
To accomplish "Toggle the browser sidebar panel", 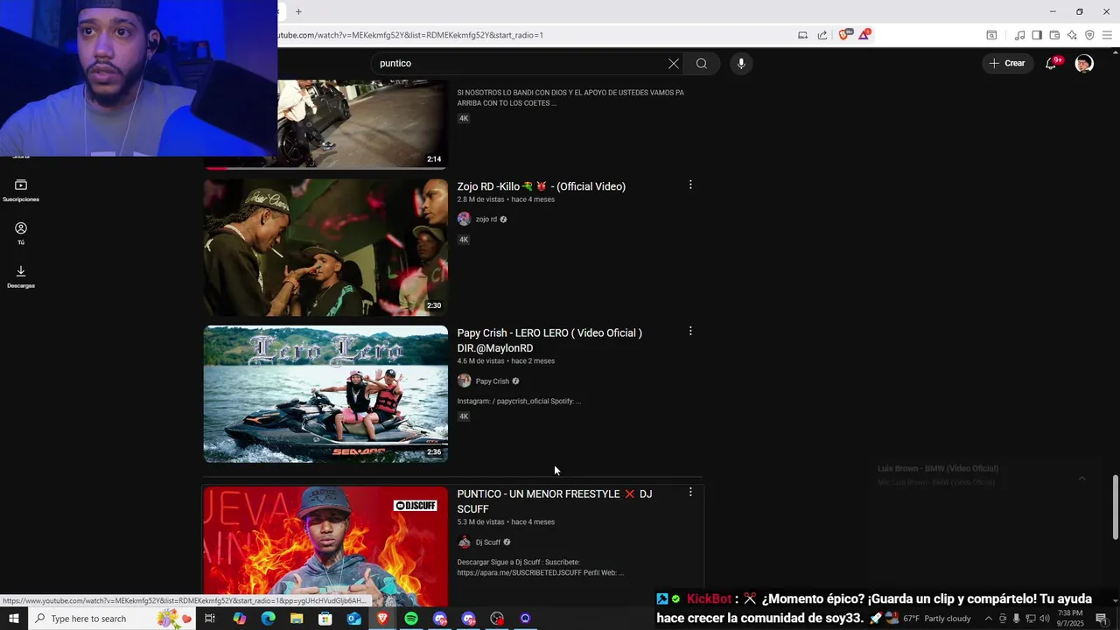I will [1037, 35].
